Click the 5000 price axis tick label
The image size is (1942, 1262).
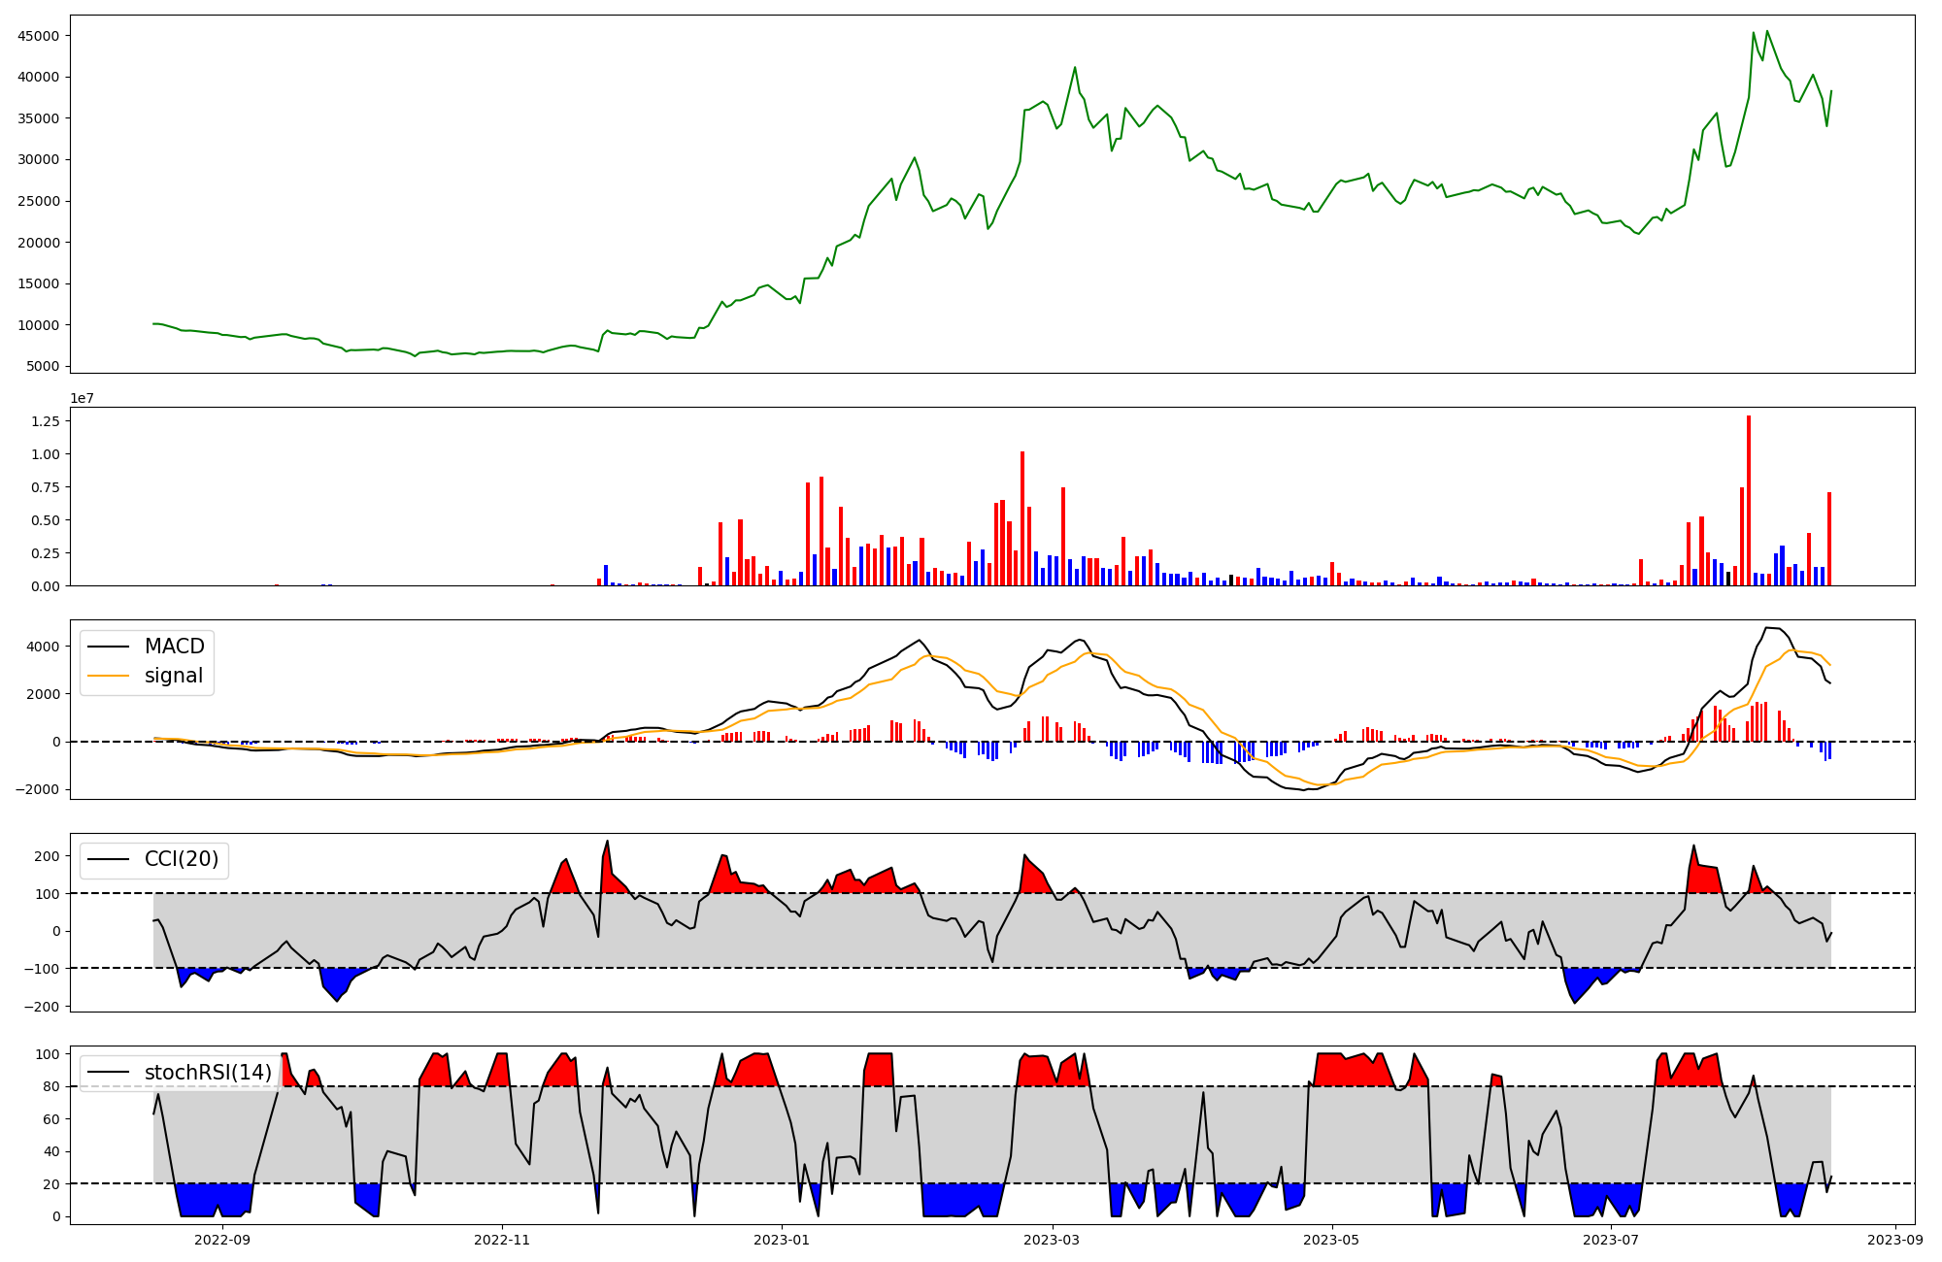tap(43, 367)
